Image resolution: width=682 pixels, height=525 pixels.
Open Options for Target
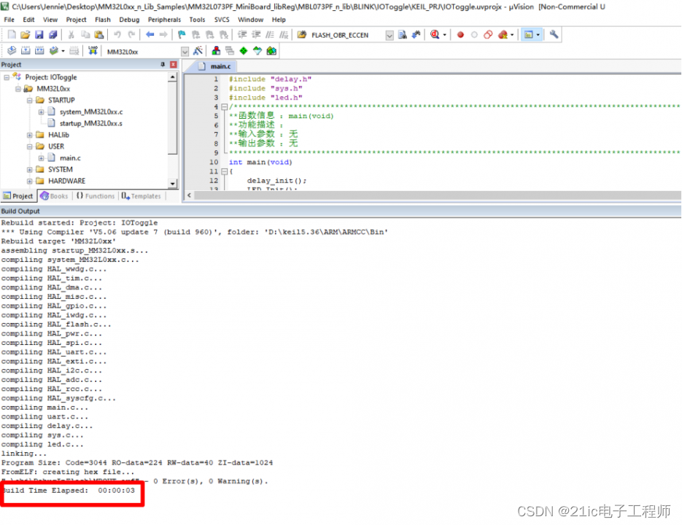point(200,50)
